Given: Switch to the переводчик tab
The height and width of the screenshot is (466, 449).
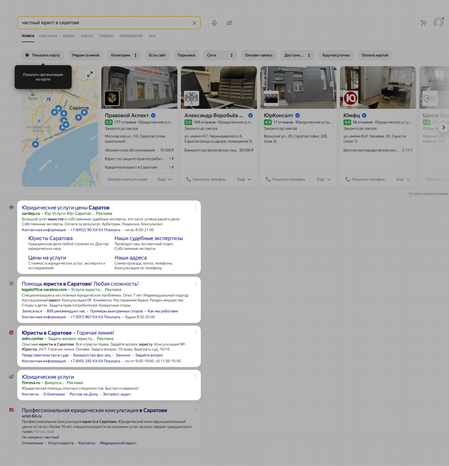Looking at the screenshot, I should (x=131, y=36).
